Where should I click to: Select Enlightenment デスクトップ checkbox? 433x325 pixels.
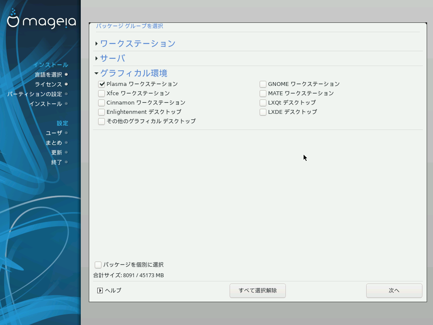tap(101, 112)
